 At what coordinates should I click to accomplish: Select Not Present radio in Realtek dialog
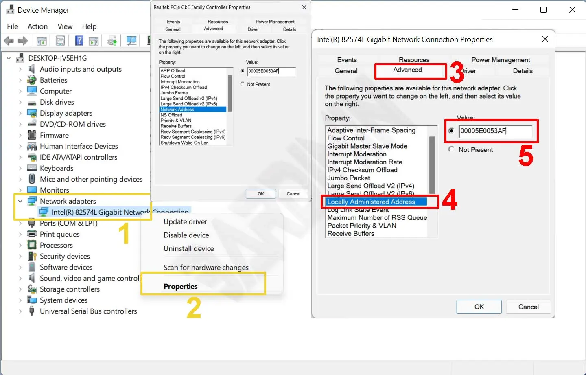coord(243,84)
